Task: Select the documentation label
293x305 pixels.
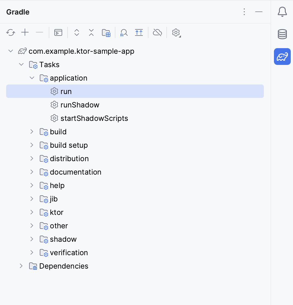Action: (x=76, y=172)
